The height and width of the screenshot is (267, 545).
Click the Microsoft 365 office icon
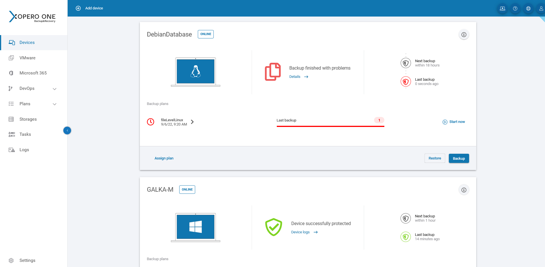tap(11, 73)
